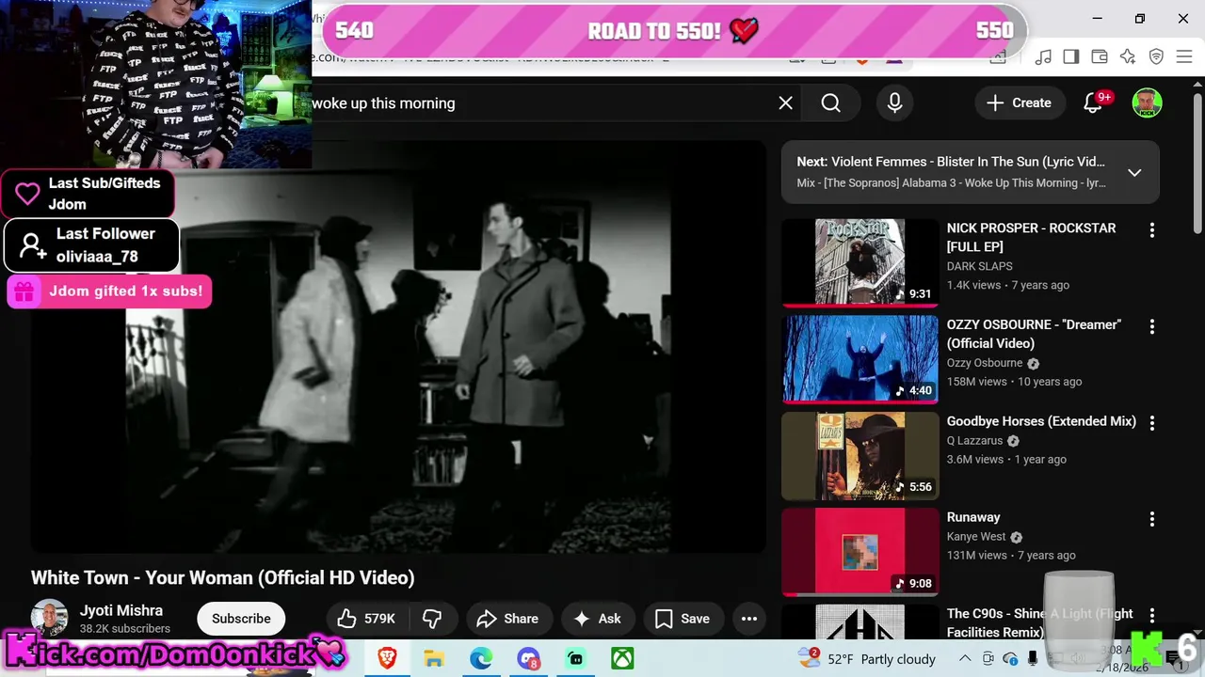Click the Goodbye Horses (Extended Mix) title
The width and height of the screenshot is (1205, 677).
[x=1041, y=421]
